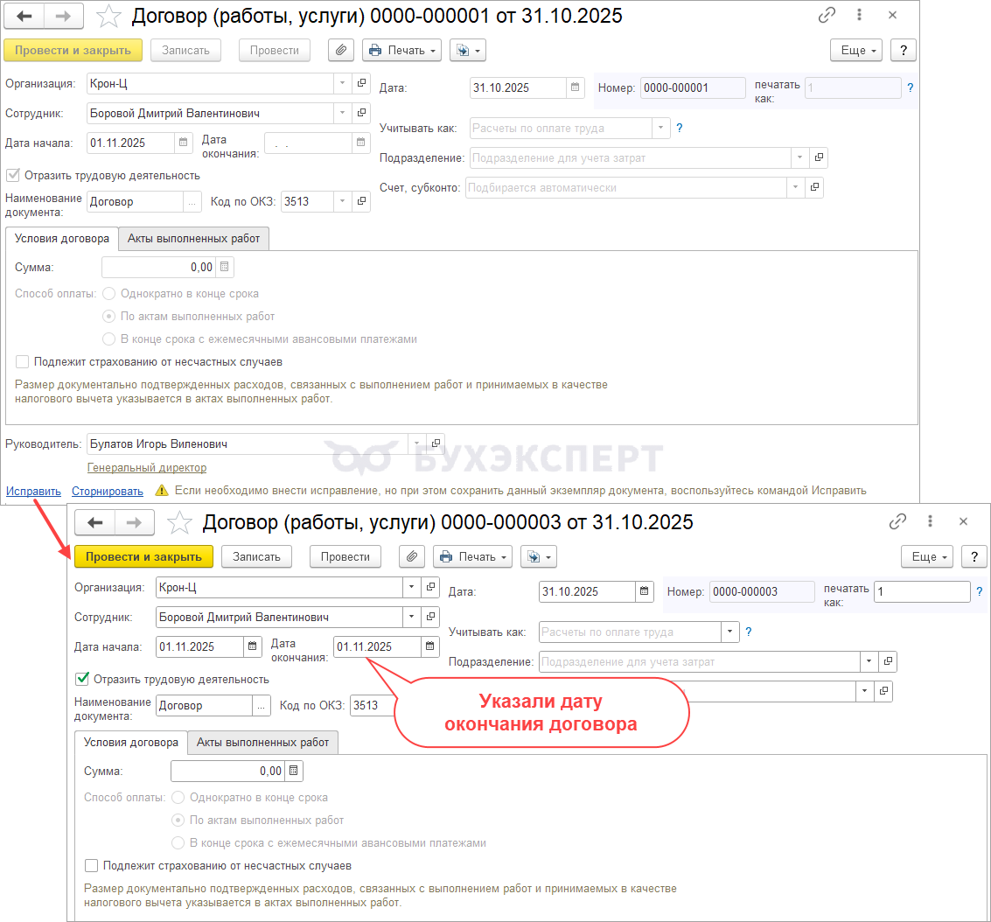
Task: Open calendar for Дата окончания 01.11.2025 in contract 0000-000003
Action: coord(429,646)
